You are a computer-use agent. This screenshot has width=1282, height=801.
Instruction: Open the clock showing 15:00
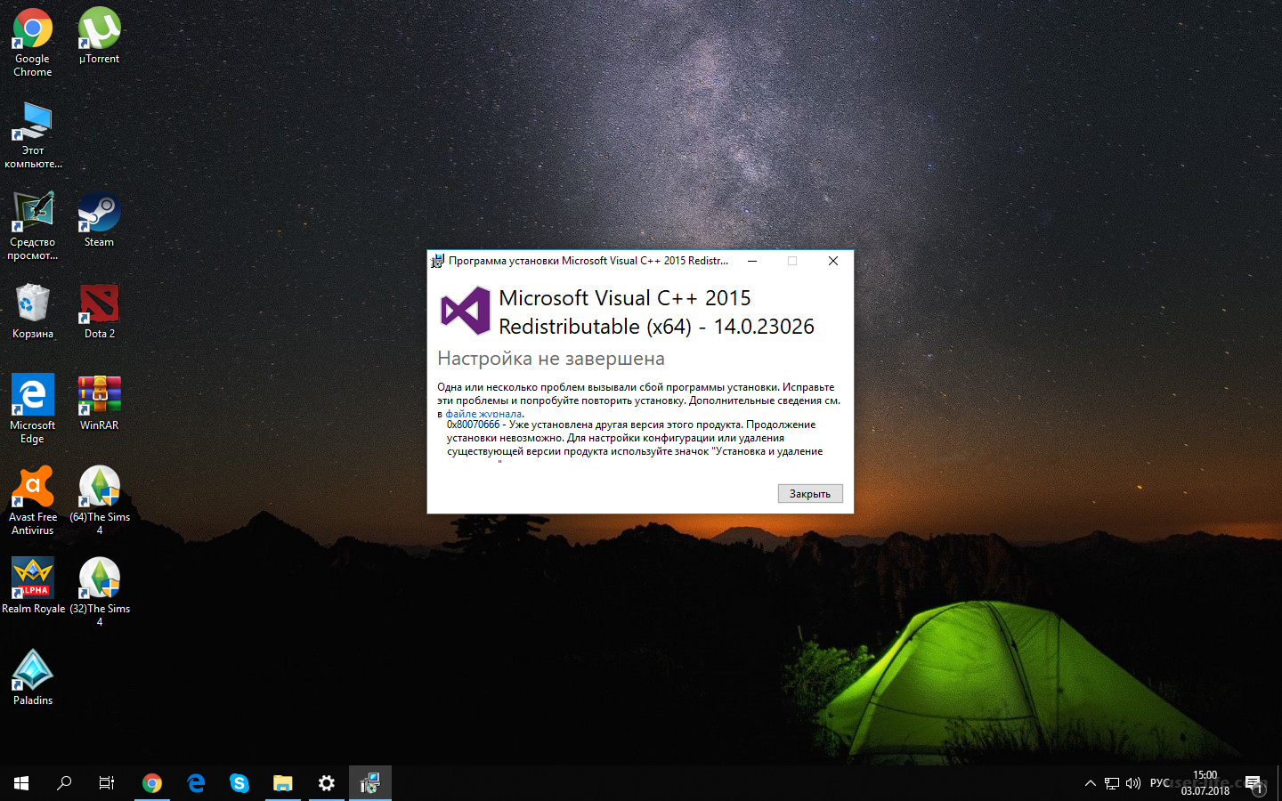pos(1205,783)
